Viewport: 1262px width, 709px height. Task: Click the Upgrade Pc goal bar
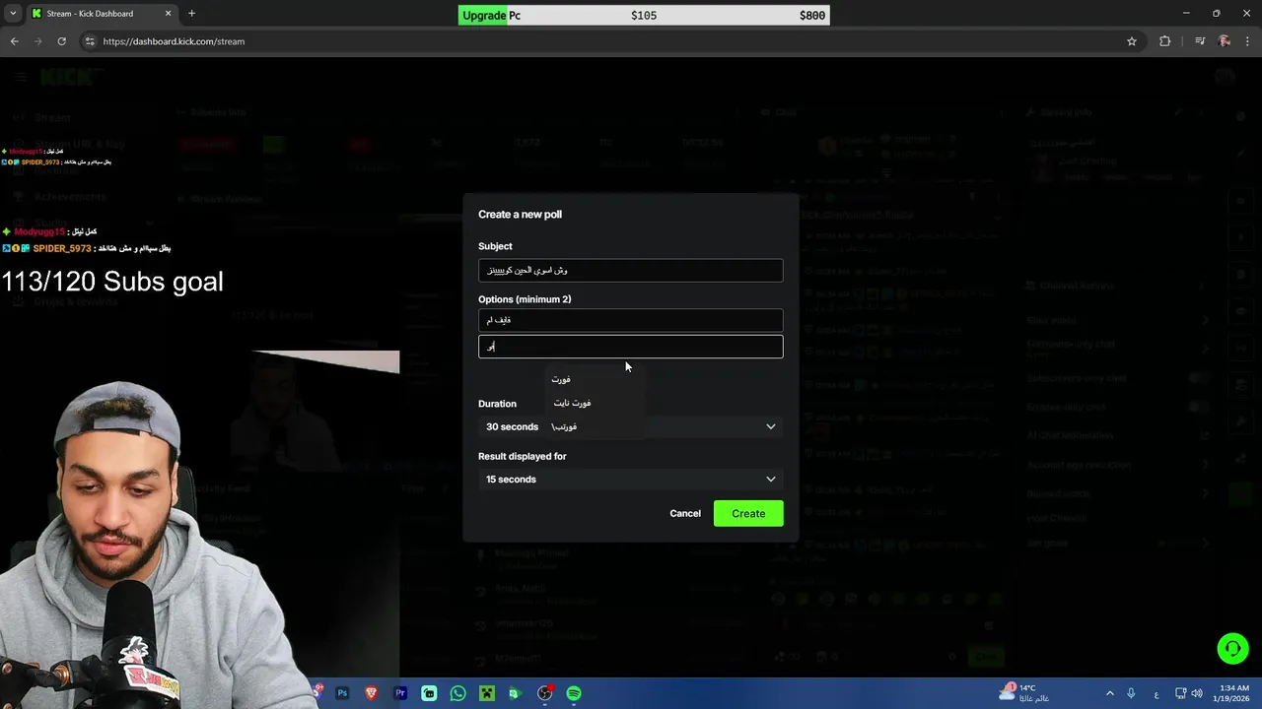tap(644, 15)
